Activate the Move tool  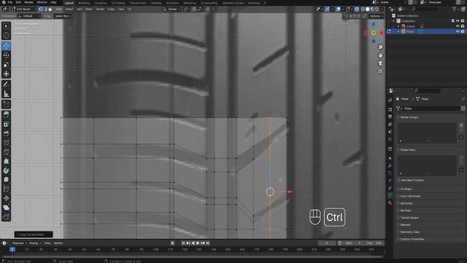pos(6,46)
